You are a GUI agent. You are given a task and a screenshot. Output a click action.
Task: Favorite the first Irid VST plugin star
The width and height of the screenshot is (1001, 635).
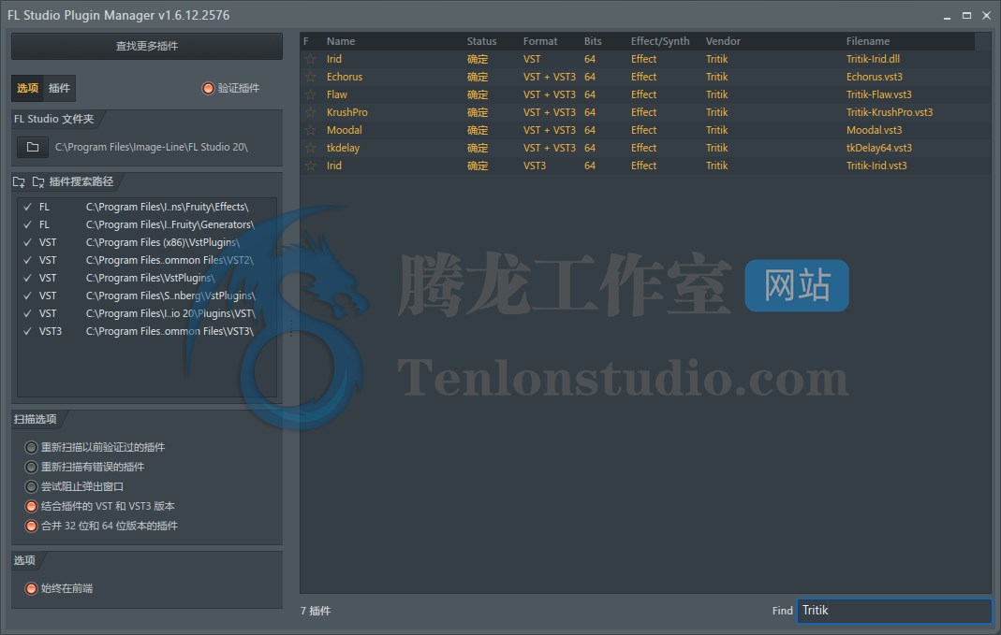[x=310, y=59]
